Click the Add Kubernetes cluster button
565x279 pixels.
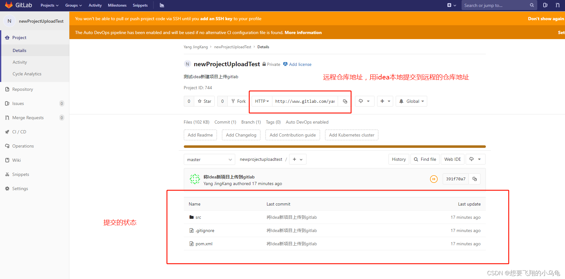point(352,135)
